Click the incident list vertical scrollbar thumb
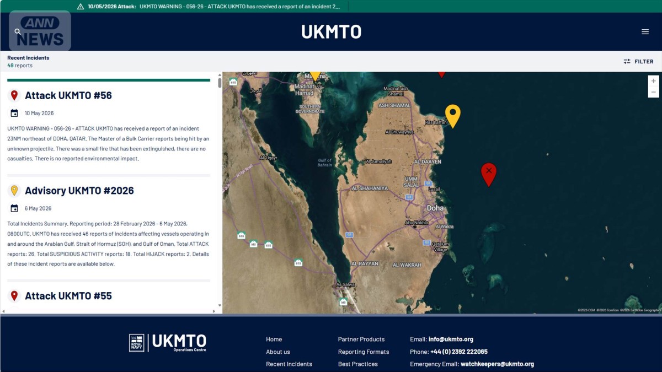Image resolution: width=662 pixels, height=372 pixels. [220, 83]
